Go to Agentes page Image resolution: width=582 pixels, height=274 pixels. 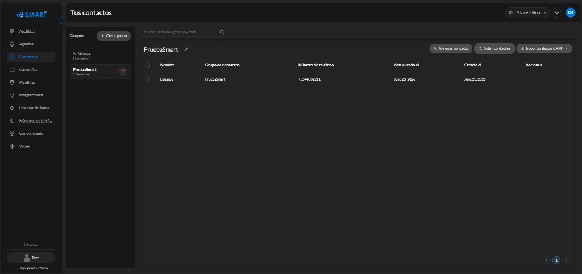[x=31, y=44]
